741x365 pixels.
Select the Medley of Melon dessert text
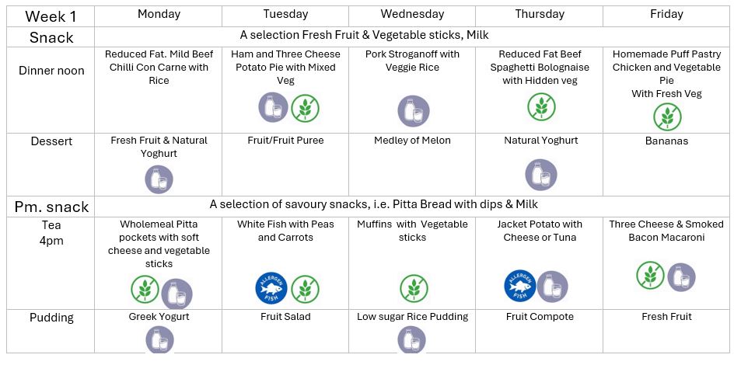click(412, 141)
